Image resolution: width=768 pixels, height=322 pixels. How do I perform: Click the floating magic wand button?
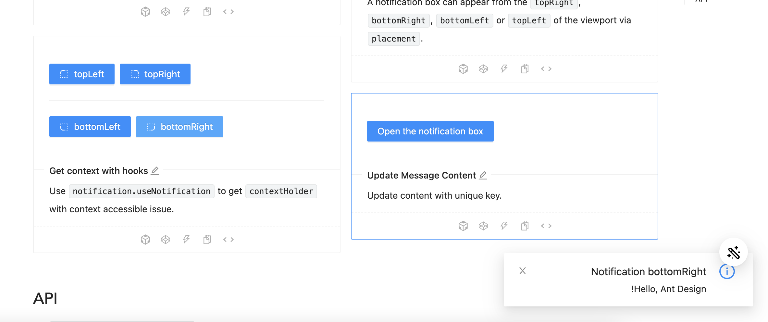734,252
